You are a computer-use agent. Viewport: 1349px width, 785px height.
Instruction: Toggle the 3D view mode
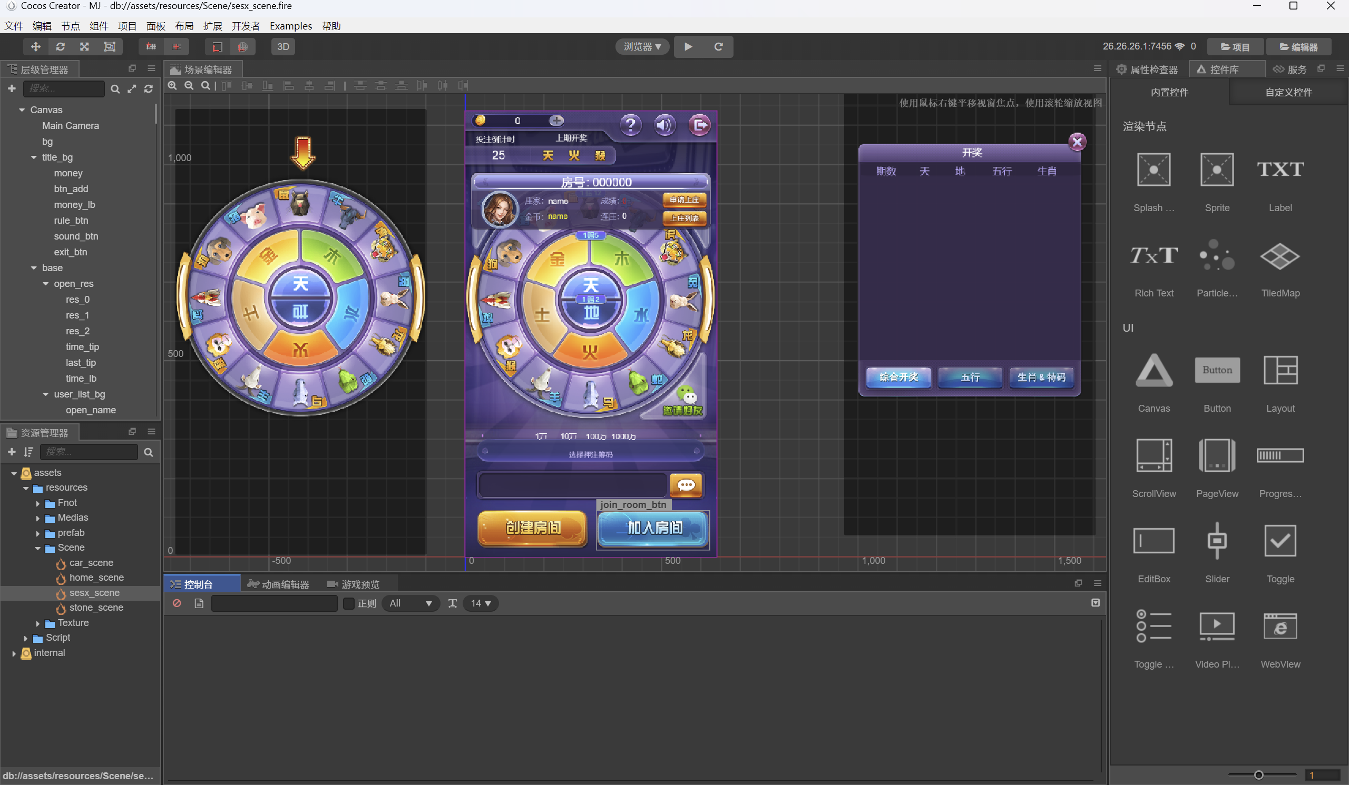coord(282,46)
